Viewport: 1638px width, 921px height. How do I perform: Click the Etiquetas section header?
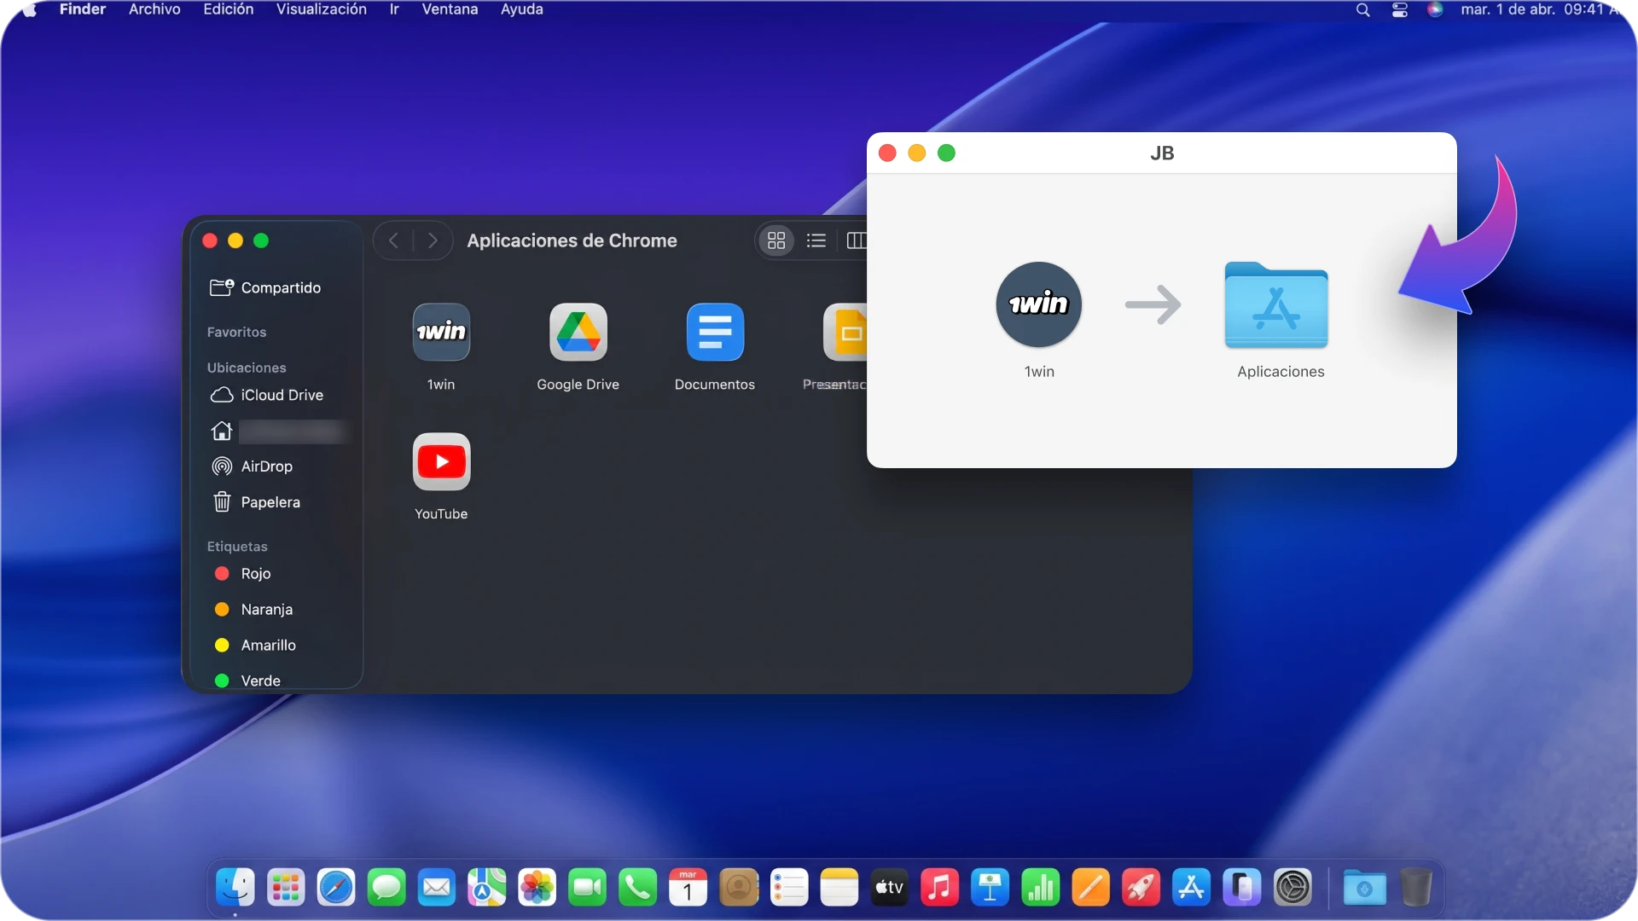click(237, 547)
